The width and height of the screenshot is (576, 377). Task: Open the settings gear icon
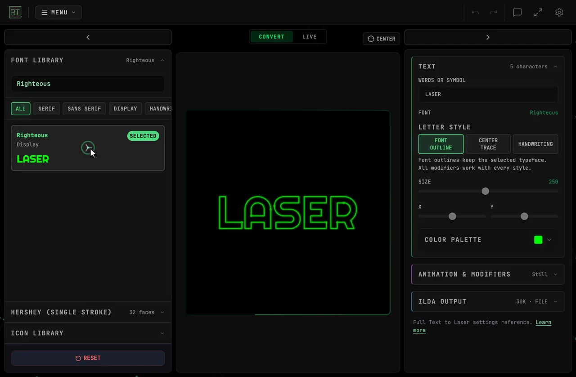pos(559,13)
